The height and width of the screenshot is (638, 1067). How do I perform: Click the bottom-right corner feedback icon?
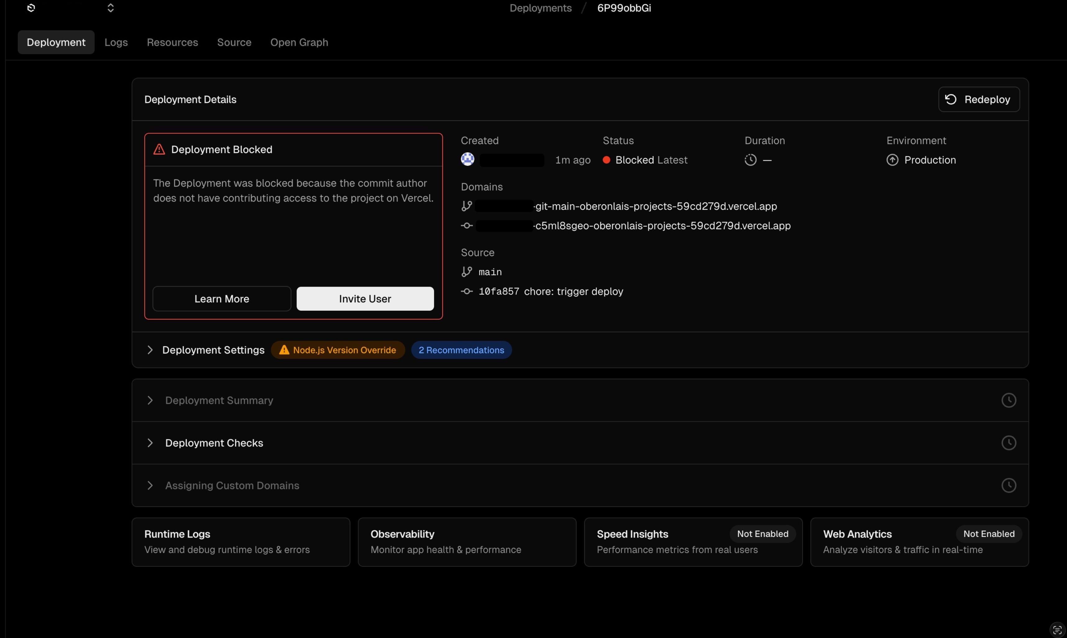tap(1057, 629)
